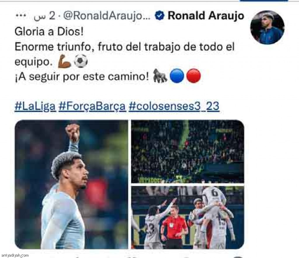Click the arriyadiyah.com watermark
The height and width of the screenshot is (258, 299).
point(15,255)
